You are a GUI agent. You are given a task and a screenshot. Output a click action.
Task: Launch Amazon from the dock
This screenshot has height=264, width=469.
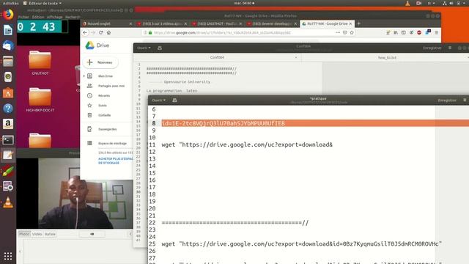[8, 124]
